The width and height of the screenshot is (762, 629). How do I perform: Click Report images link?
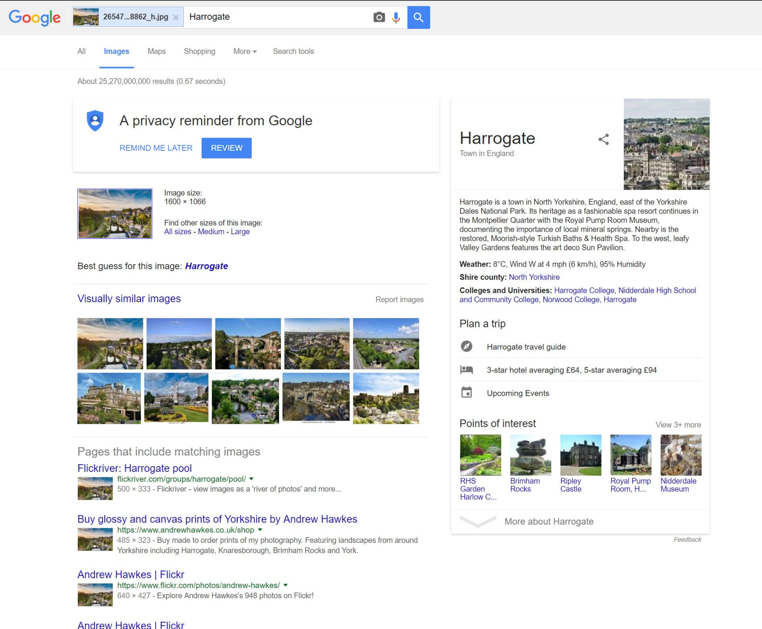coord(399,300)
